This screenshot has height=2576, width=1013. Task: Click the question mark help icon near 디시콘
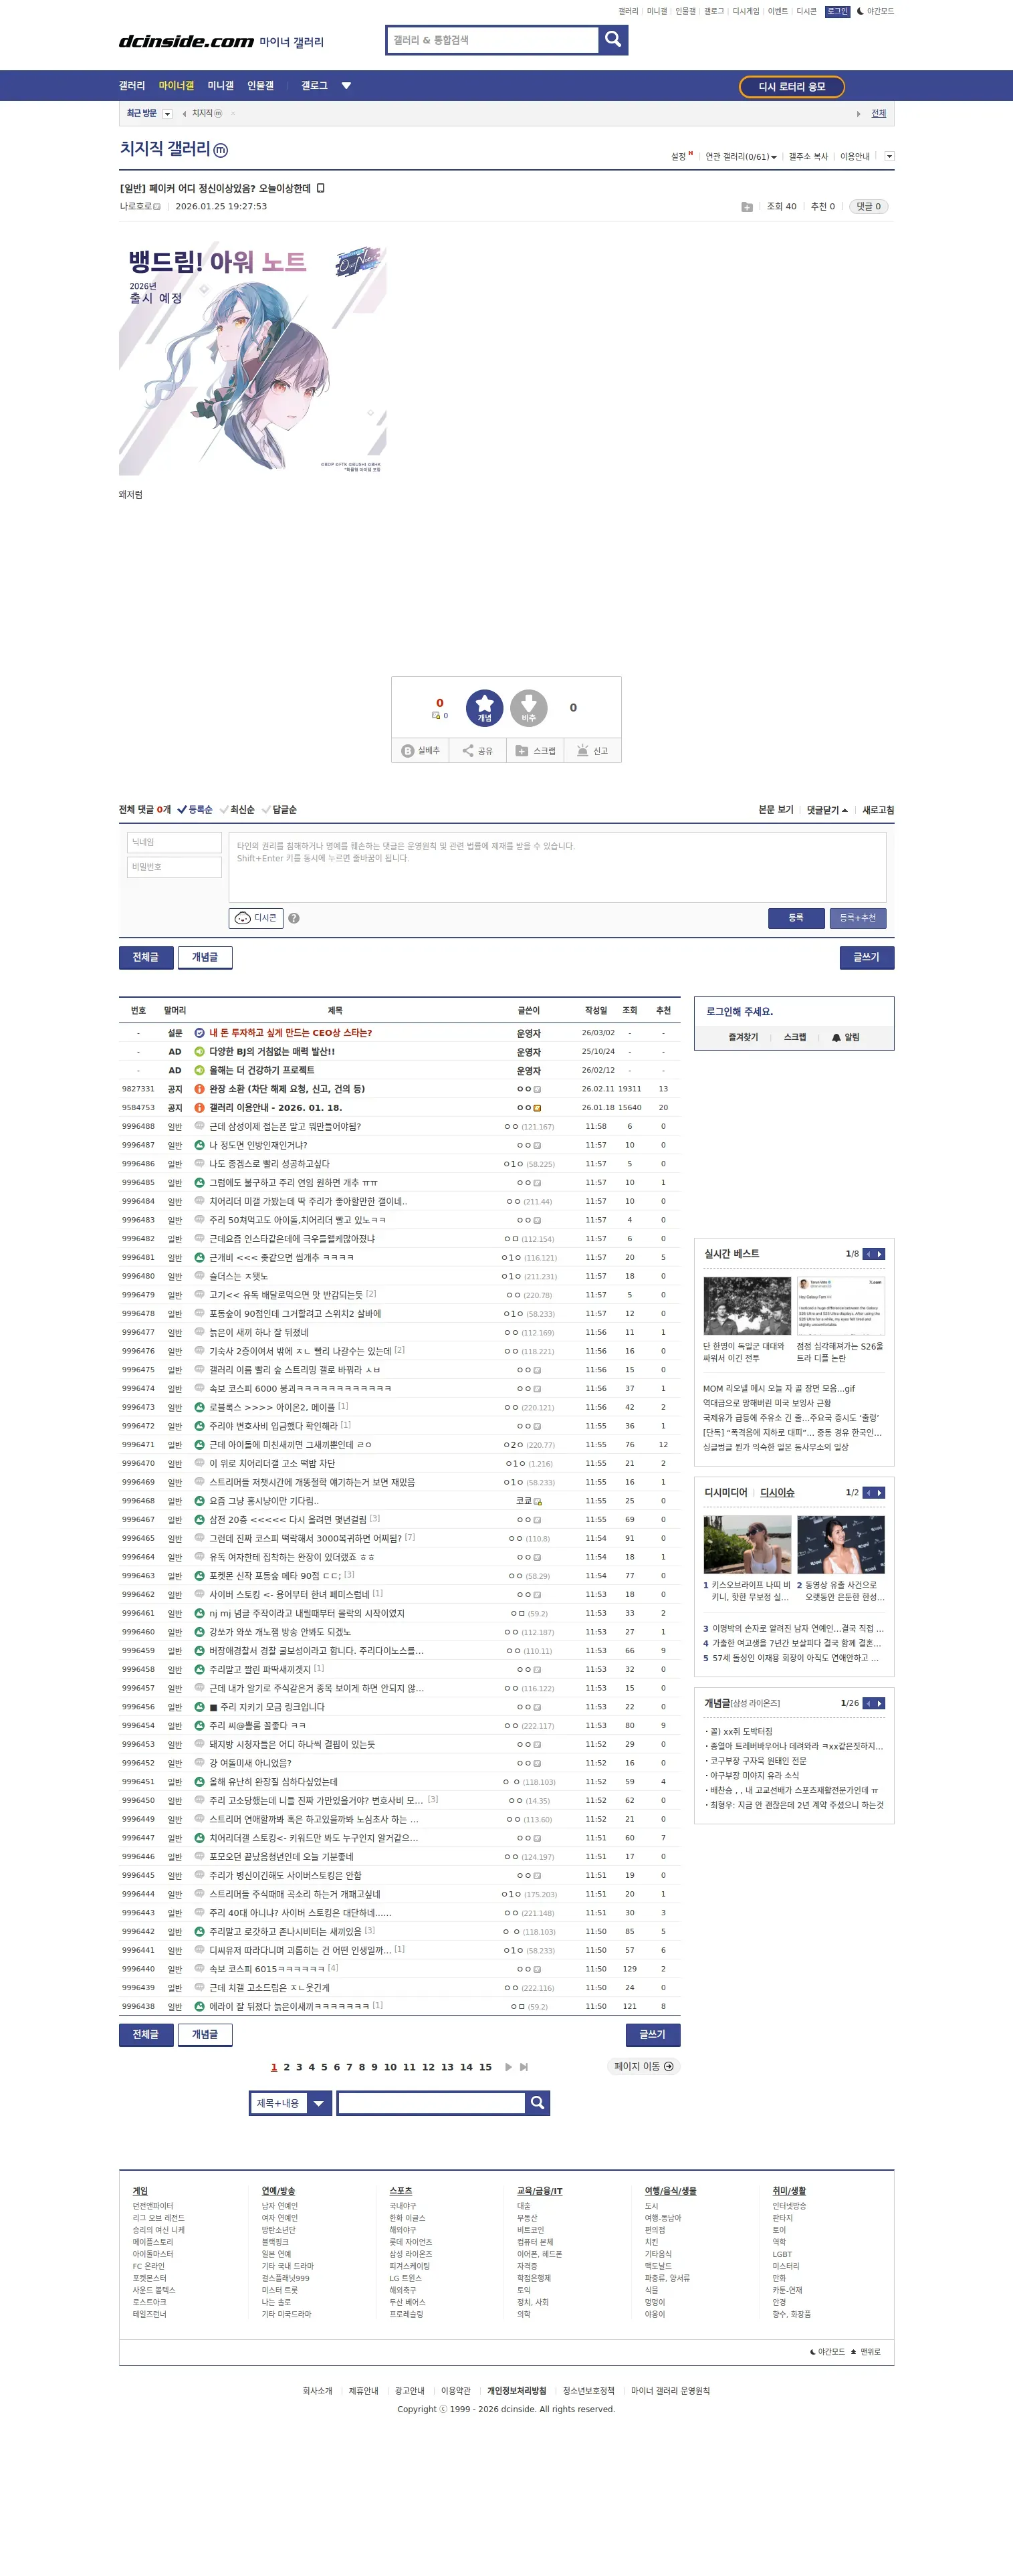[x=294, y=918]
